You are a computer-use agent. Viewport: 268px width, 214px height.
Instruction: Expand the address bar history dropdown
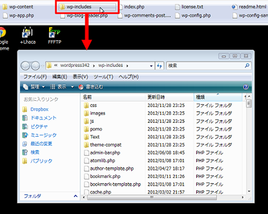pos(151,66)
